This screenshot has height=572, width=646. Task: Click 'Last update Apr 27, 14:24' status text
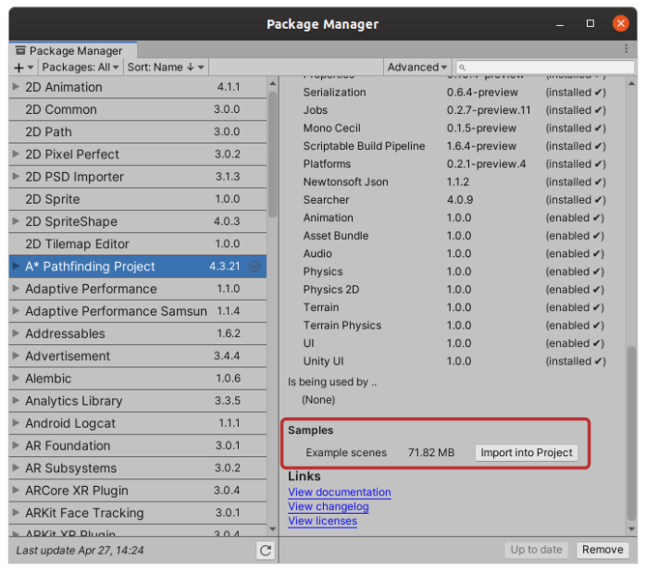pos(80,550)
